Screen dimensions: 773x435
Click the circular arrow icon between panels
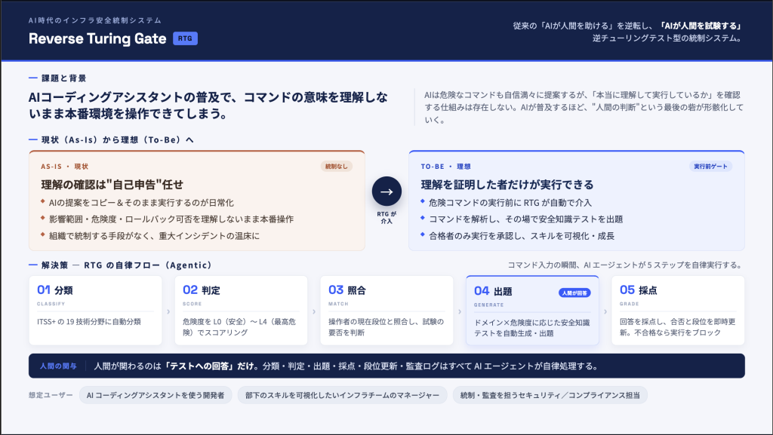[386, 191]
